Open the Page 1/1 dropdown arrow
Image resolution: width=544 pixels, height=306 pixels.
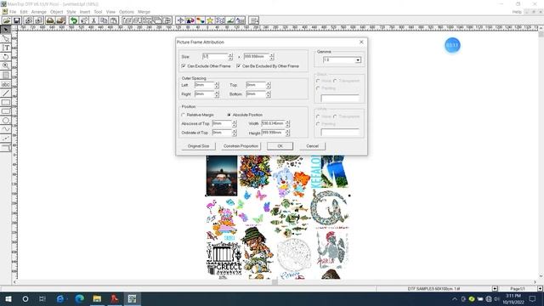click(540, 289)
